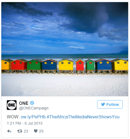Like the tweet with the heart icon

click(x=36, y=131)
